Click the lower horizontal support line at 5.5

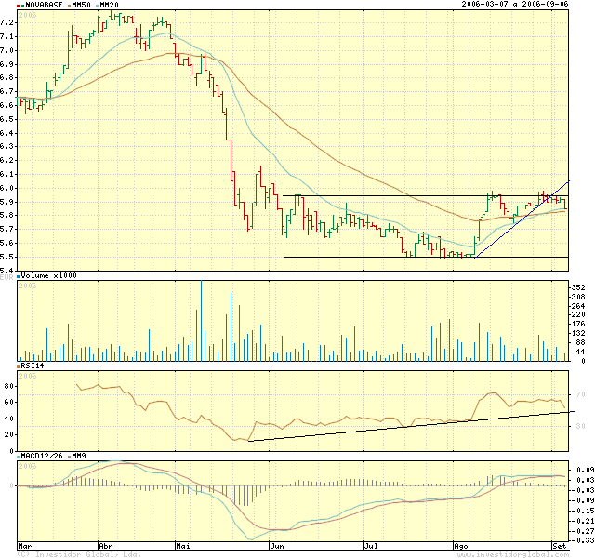click(426, 258)
